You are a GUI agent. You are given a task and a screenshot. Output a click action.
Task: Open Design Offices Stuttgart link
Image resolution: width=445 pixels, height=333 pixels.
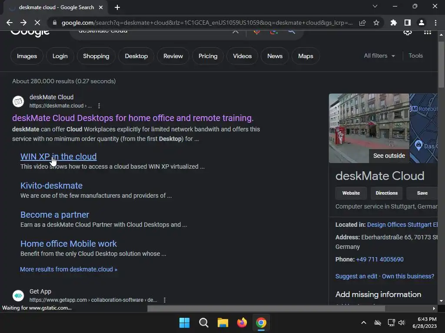tap(402, 225)
